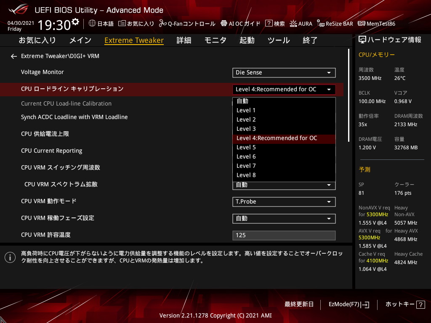Click the 19:30 clock display

coord(54,25)
